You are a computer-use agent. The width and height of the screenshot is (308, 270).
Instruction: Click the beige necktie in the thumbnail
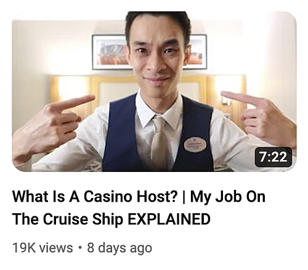click(x=159, y=142)
